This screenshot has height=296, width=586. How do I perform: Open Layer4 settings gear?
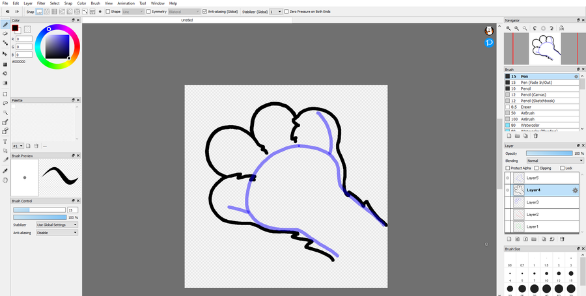575,191
